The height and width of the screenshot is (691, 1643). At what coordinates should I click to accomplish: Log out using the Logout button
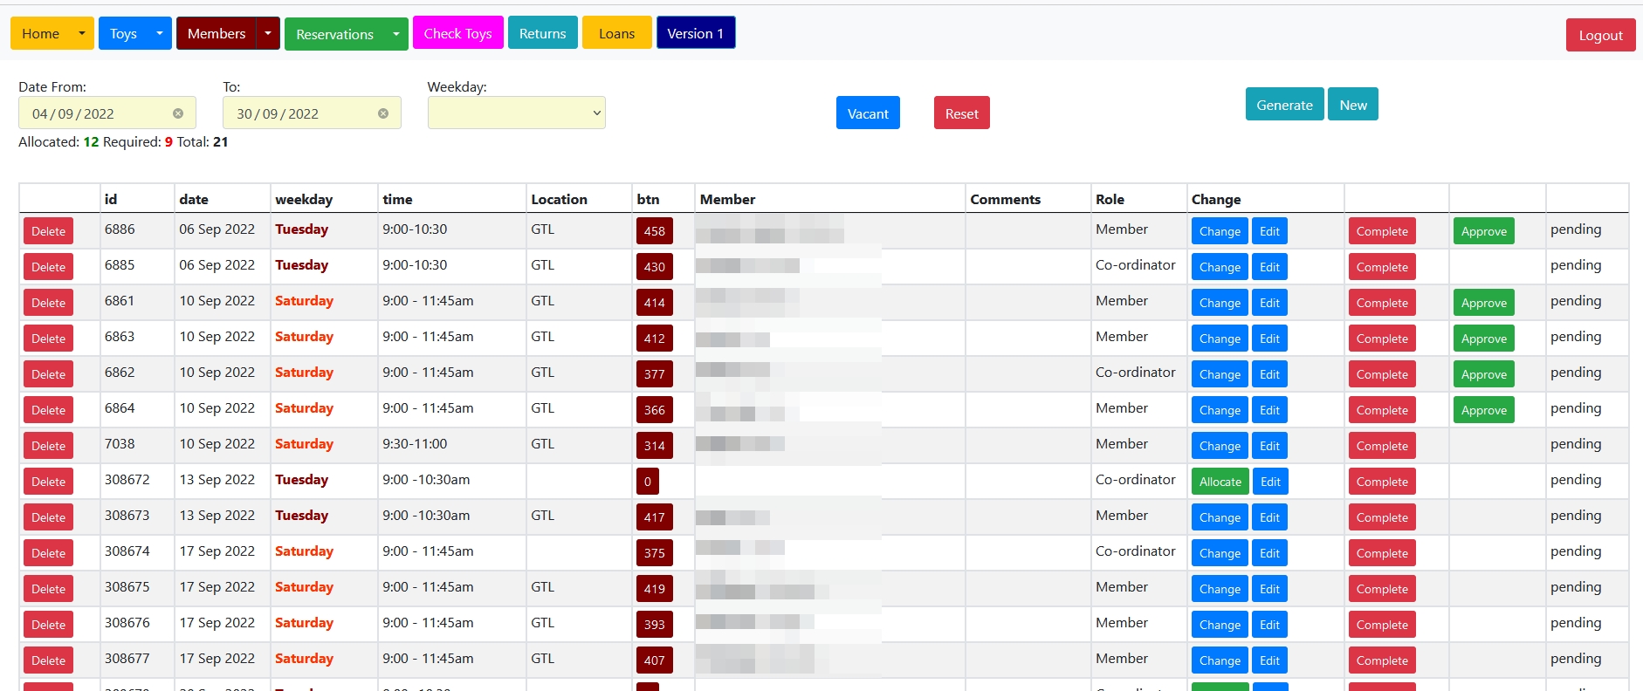pyautogui.click(x=1599, y=35)
